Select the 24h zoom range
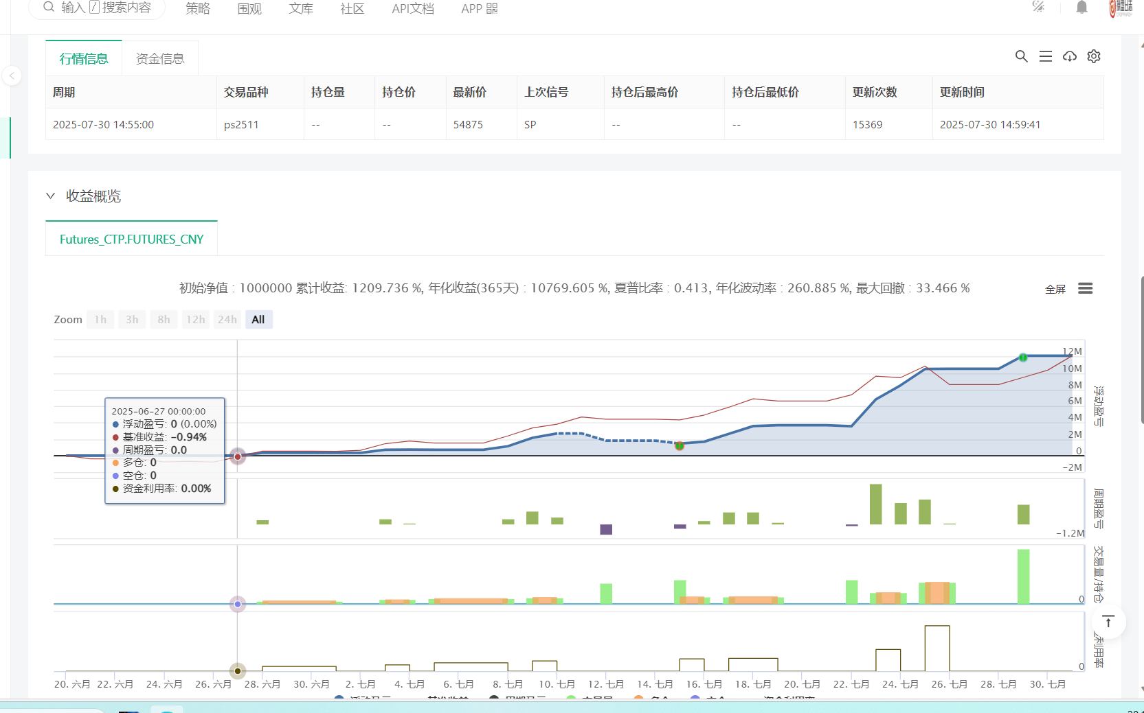1144x713 pixels. [227, 320]
